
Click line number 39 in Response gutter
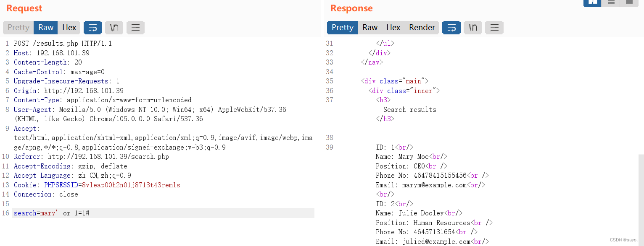330,148
